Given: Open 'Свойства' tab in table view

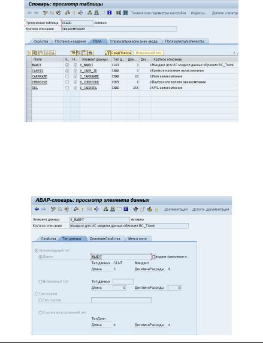Looking at the screenshot, I should [41, 41].
